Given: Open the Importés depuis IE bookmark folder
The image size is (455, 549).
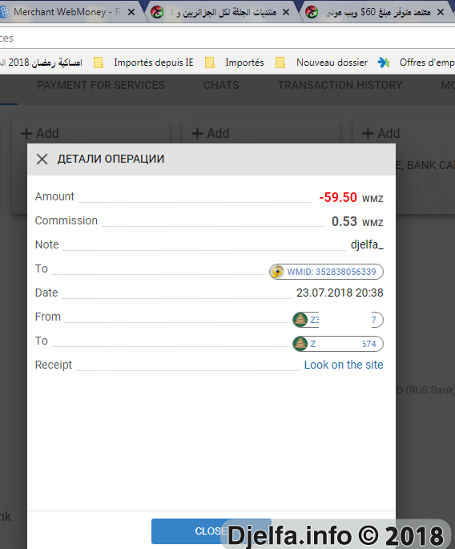Looking at the screenshot, I should coord(143,63).
